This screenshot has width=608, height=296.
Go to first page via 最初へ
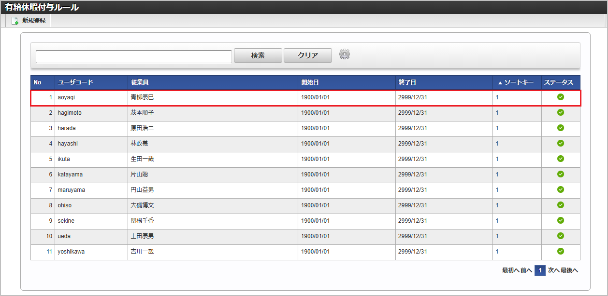pyautogui.click(x=510, y=270)
